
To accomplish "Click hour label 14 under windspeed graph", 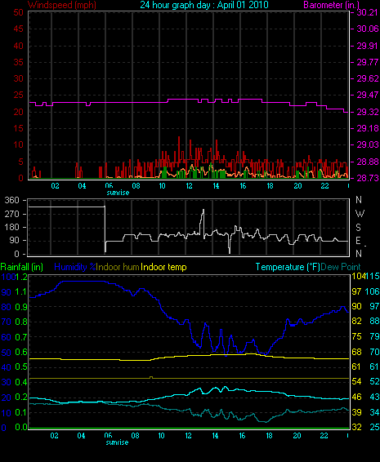I will click(216, 186).
